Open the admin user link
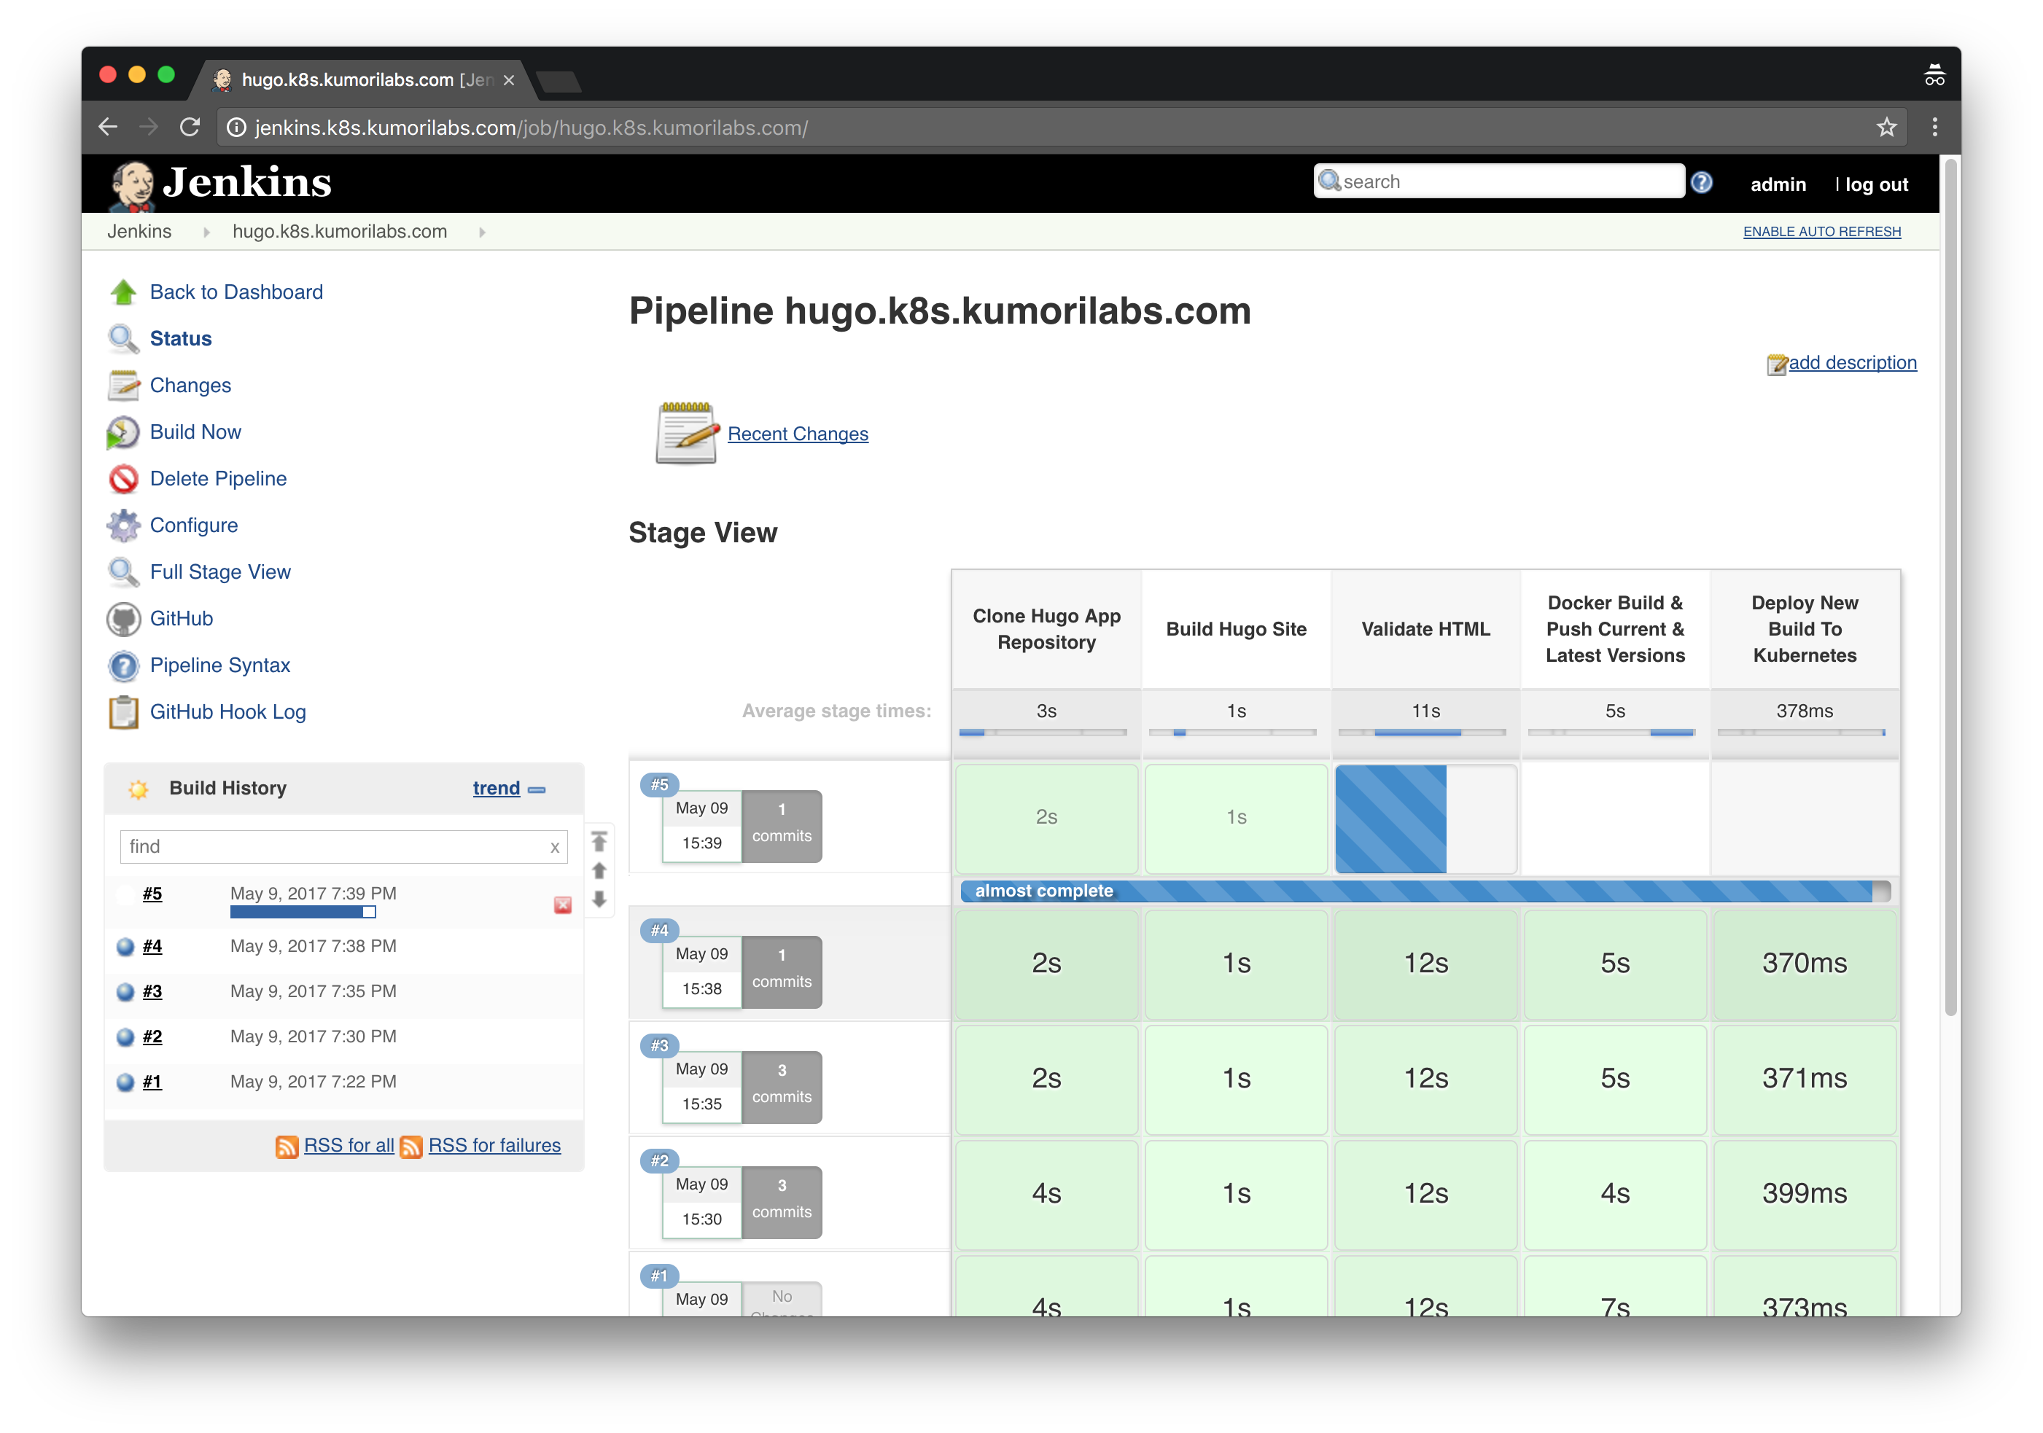Screen dimensions: 2043x1433 coord(1778,184)
